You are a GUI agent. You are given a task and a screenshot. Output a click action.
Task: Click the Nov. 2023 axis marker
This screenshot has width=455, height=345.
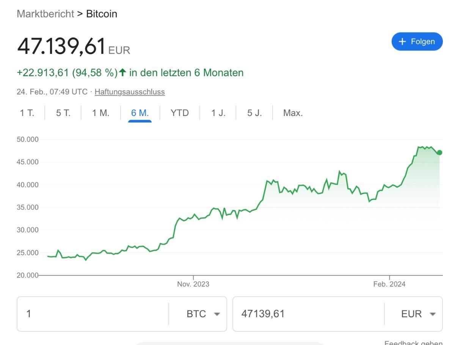[x=193, y=284]
